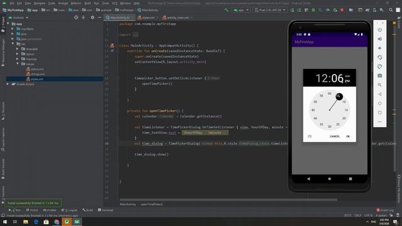Viewport: 402px width, 226px height.
Task: Click the emulator sidebar overview square
Action: 379,112
